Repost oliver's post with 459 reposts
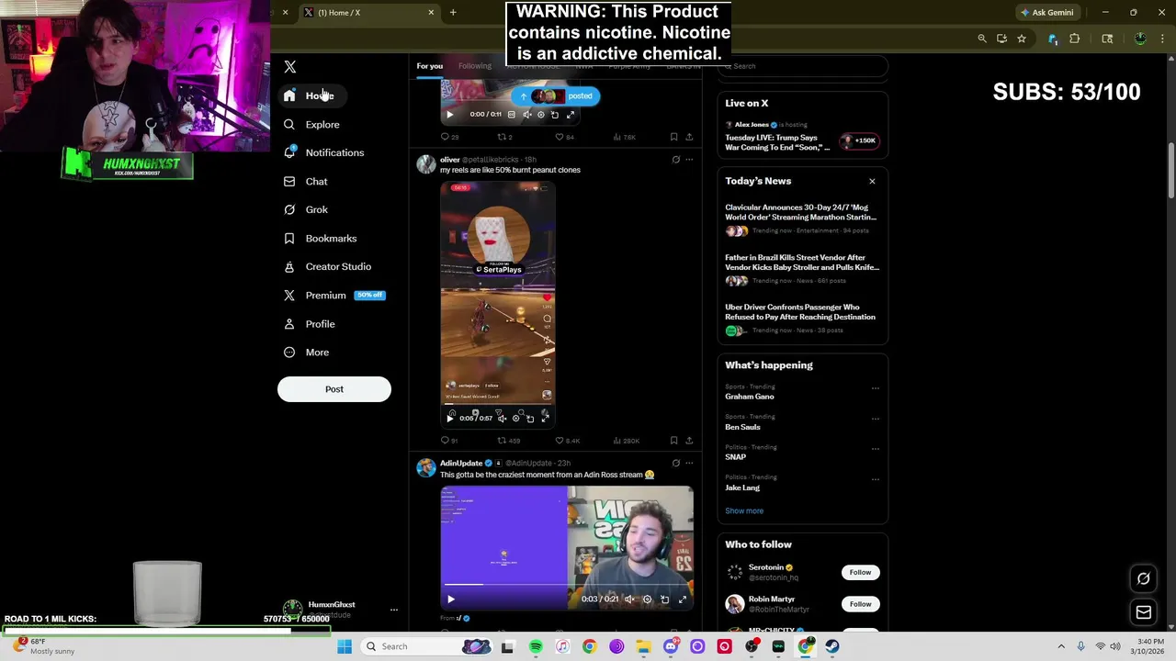The image size is (1176, 661). tap(509, 441)
